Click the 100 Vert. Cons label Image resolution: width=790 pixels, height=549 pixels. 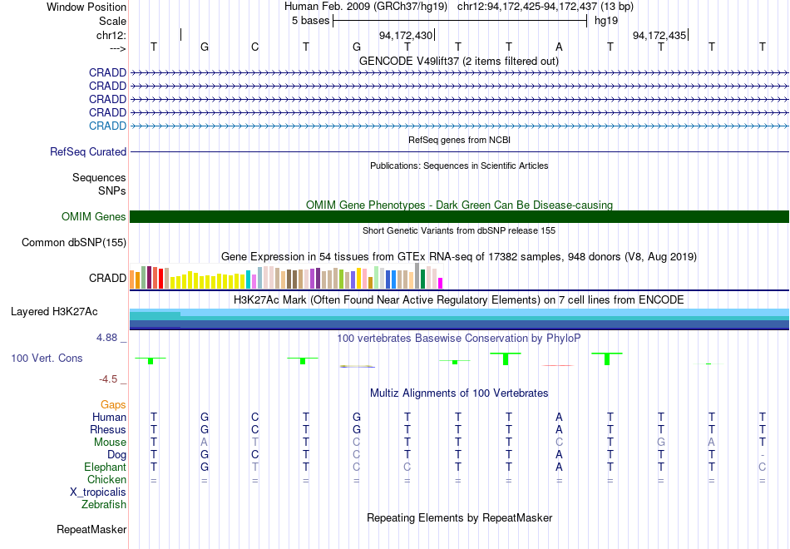tap(47, 358)
